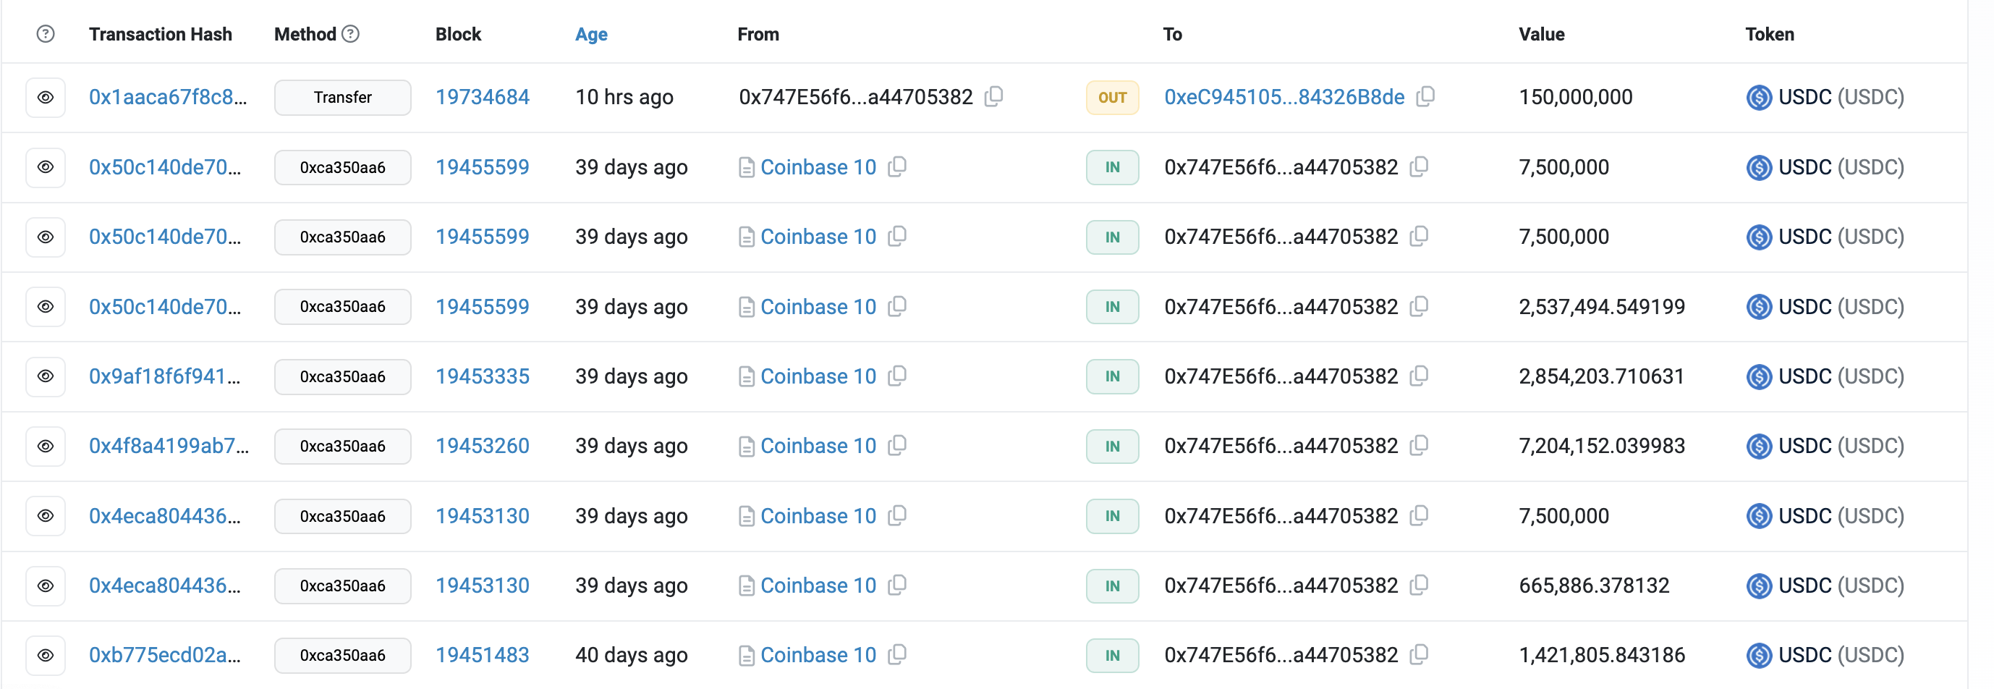The height and width of the screenshot is (689, 1994).
Task: Open Coinbase 10 link in 40 days ago row
Action: [818, 656]
